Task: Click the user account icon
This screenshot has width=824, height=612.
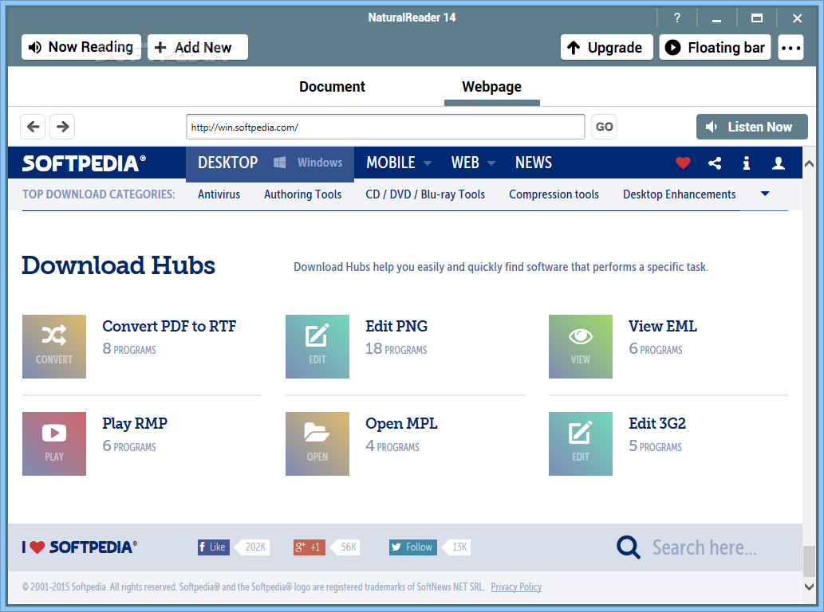Action: pos(779,163)
